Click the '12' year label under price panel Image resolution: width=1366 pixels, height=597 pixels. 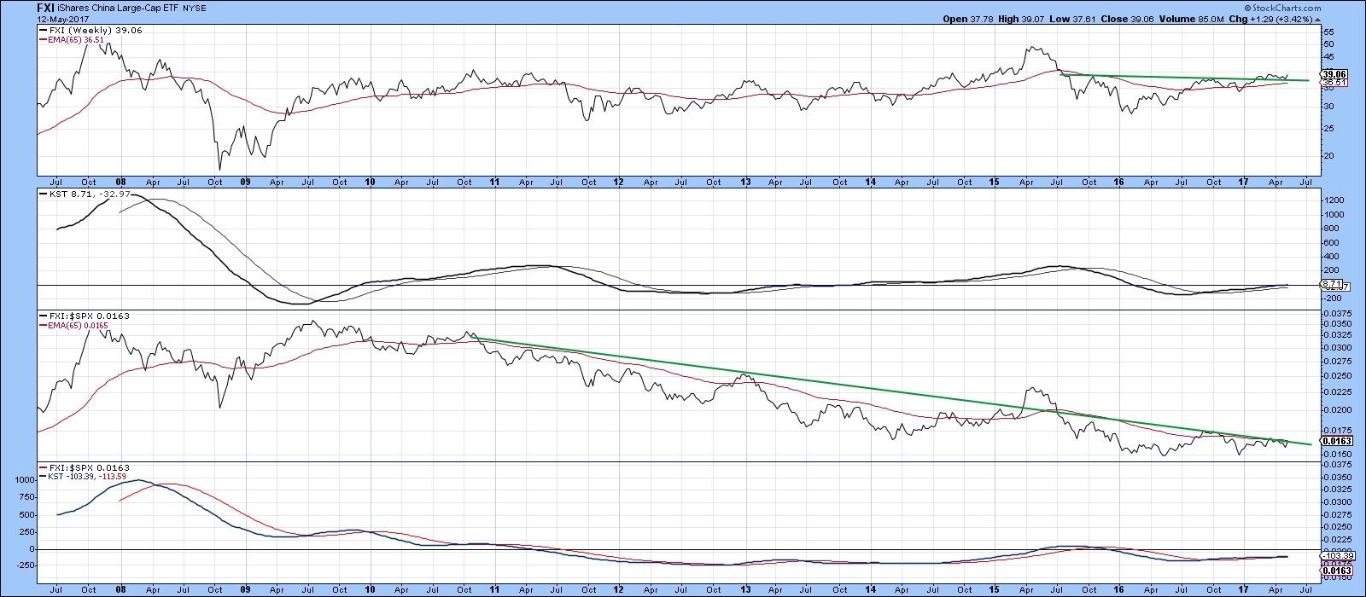(619, 182)
